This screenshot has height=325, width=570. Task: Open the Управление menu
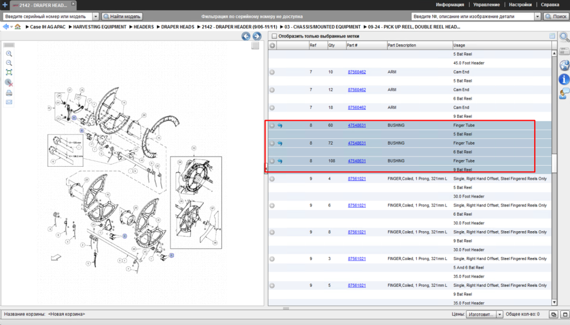[x=486, y=5]
